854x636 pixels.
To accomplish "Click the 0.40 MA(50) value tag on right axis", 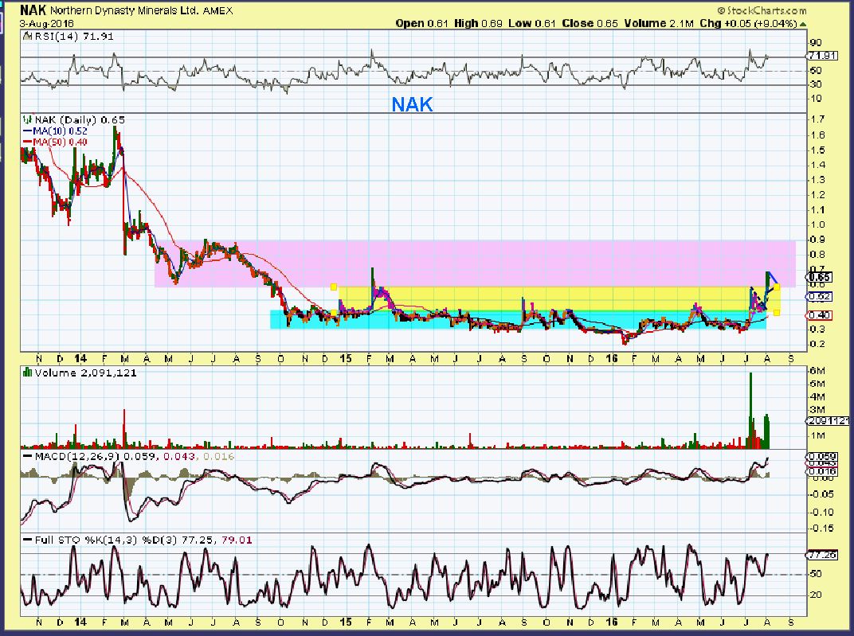I will point(819,315).
